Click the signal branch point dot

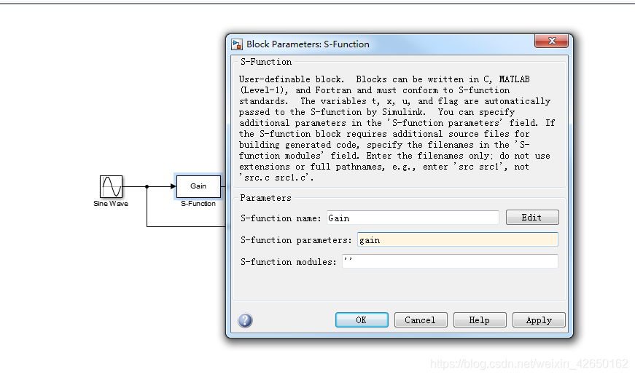(147, 186)
